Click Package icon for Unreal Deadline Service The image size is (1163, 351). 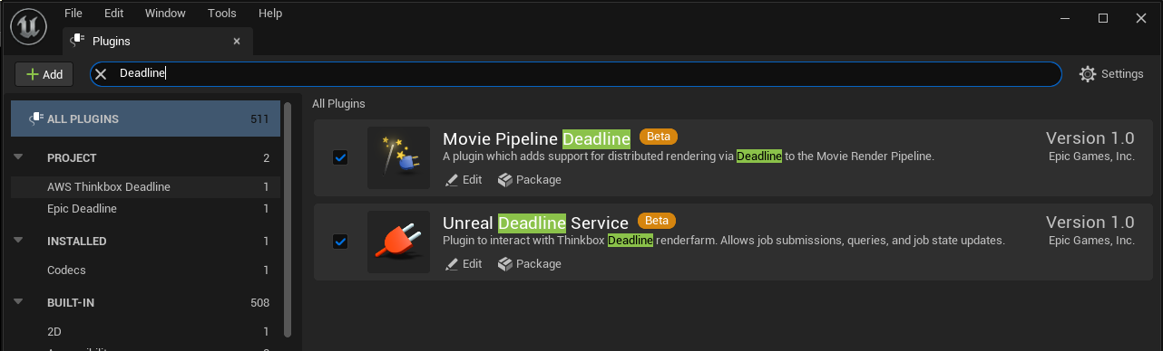point(505,264)
